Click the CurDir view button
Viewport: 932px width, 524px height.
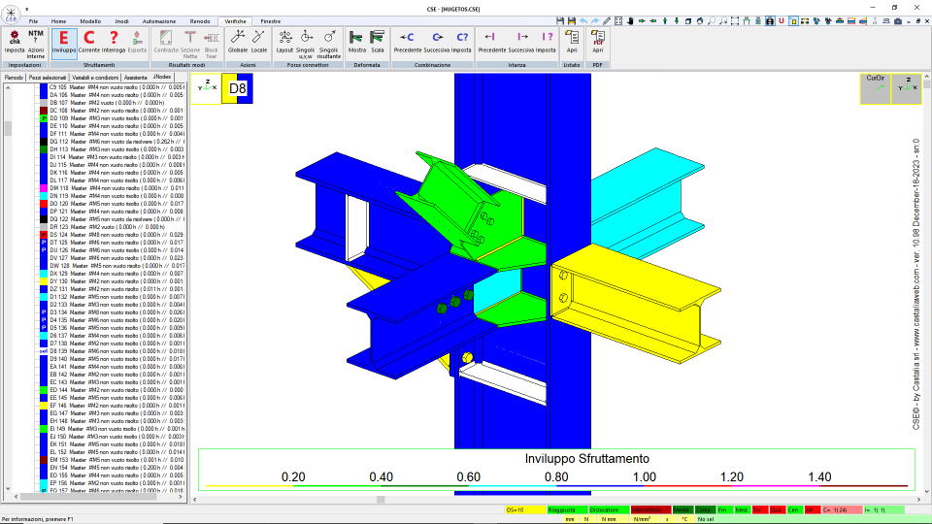click(x=876, y=88)
